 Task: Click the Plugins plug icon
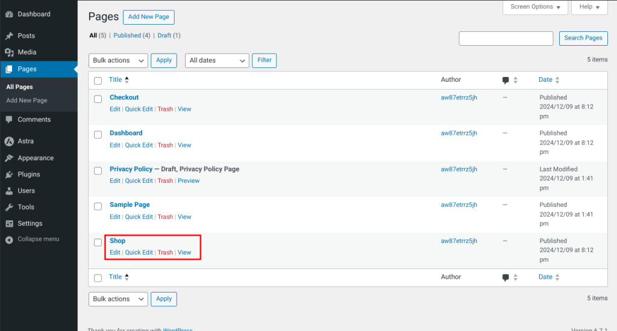click(9, 175)
